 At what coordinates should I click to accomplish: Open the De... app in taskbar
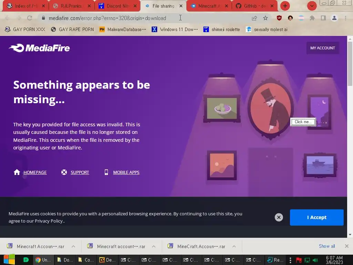(107, 260)
